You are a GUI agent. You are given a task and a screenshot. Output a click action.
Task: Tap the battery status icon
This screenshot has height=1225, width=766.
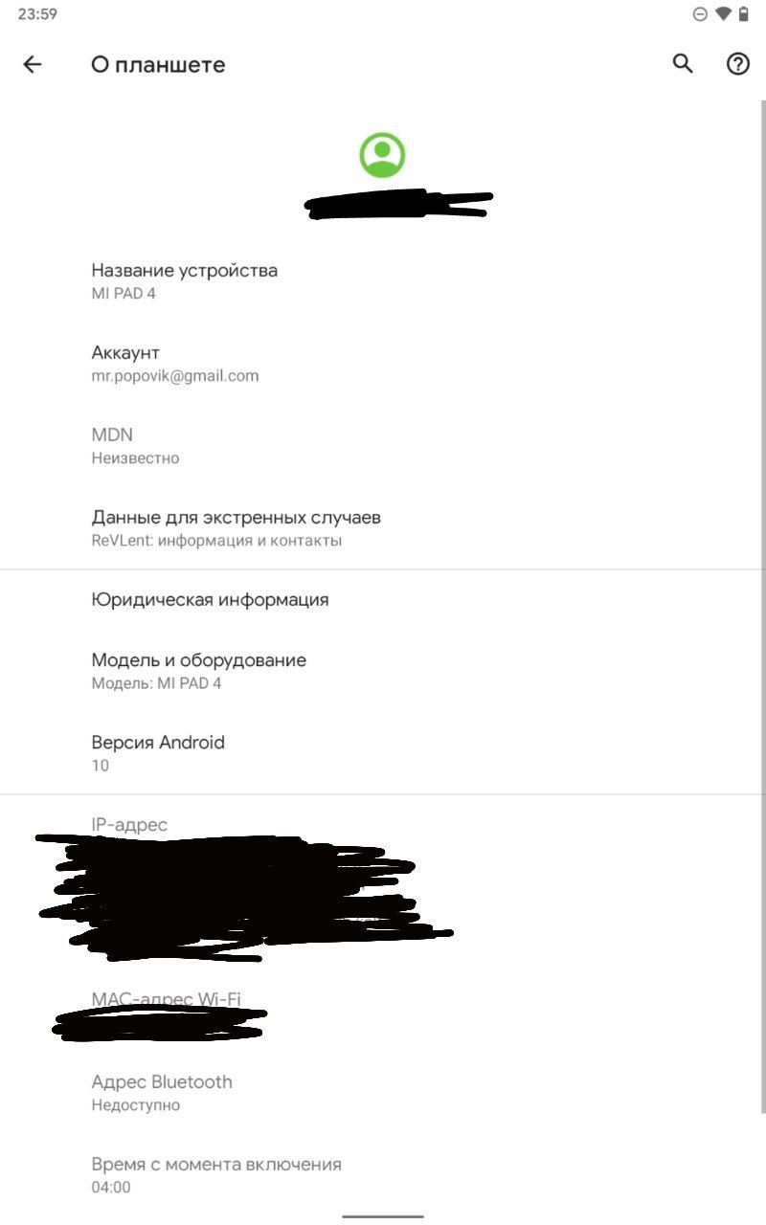click(x=743, y=14)
